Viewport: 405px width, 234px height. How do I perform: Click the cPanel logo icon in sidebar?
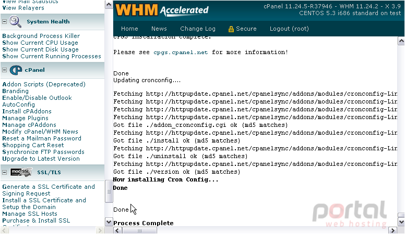coord(16,70)
